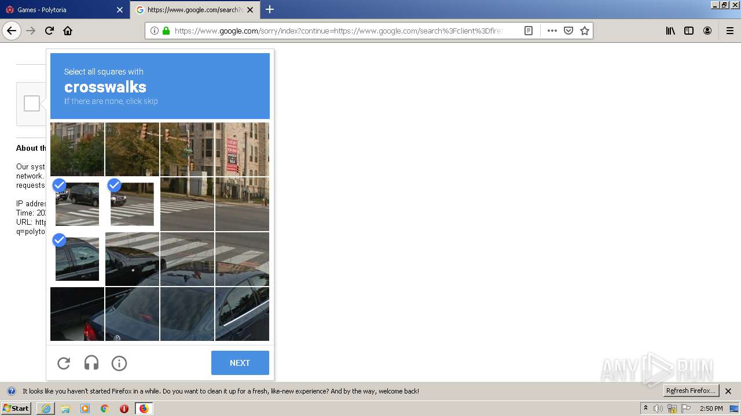Show captcha help information
Screen dimensions: 741x416
[x=119, y=363]
